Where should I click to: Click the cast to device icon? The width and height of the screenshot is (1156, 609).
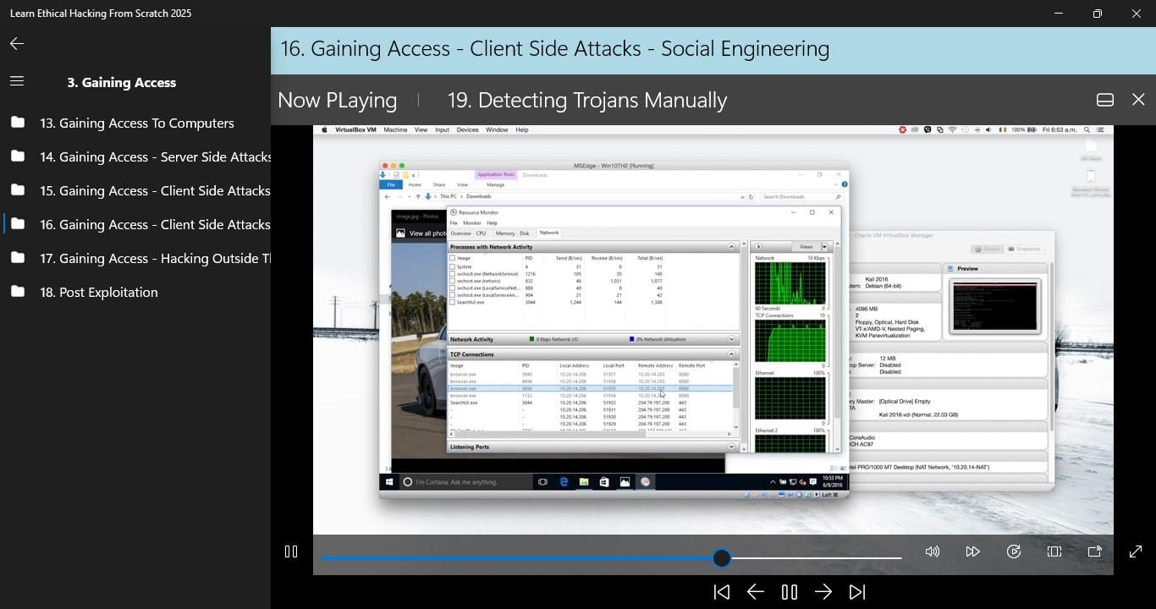pos(1094,551)
